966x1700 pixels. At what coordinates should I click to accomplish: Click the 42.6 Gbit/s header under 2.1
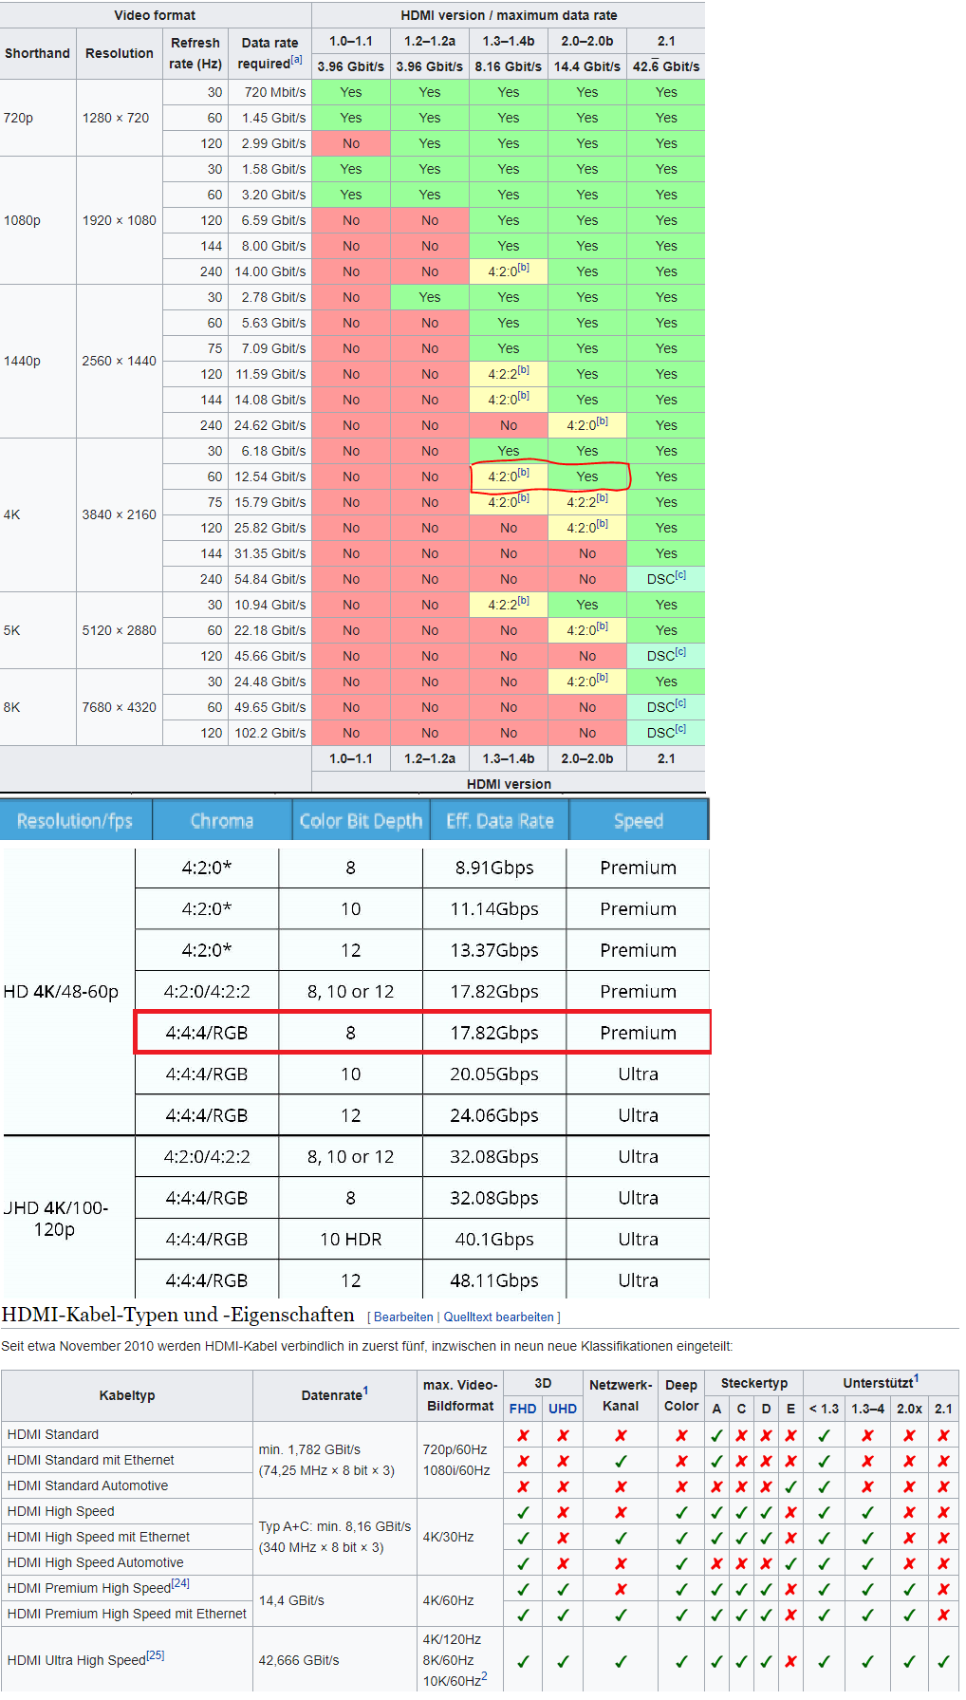point(666,66)
